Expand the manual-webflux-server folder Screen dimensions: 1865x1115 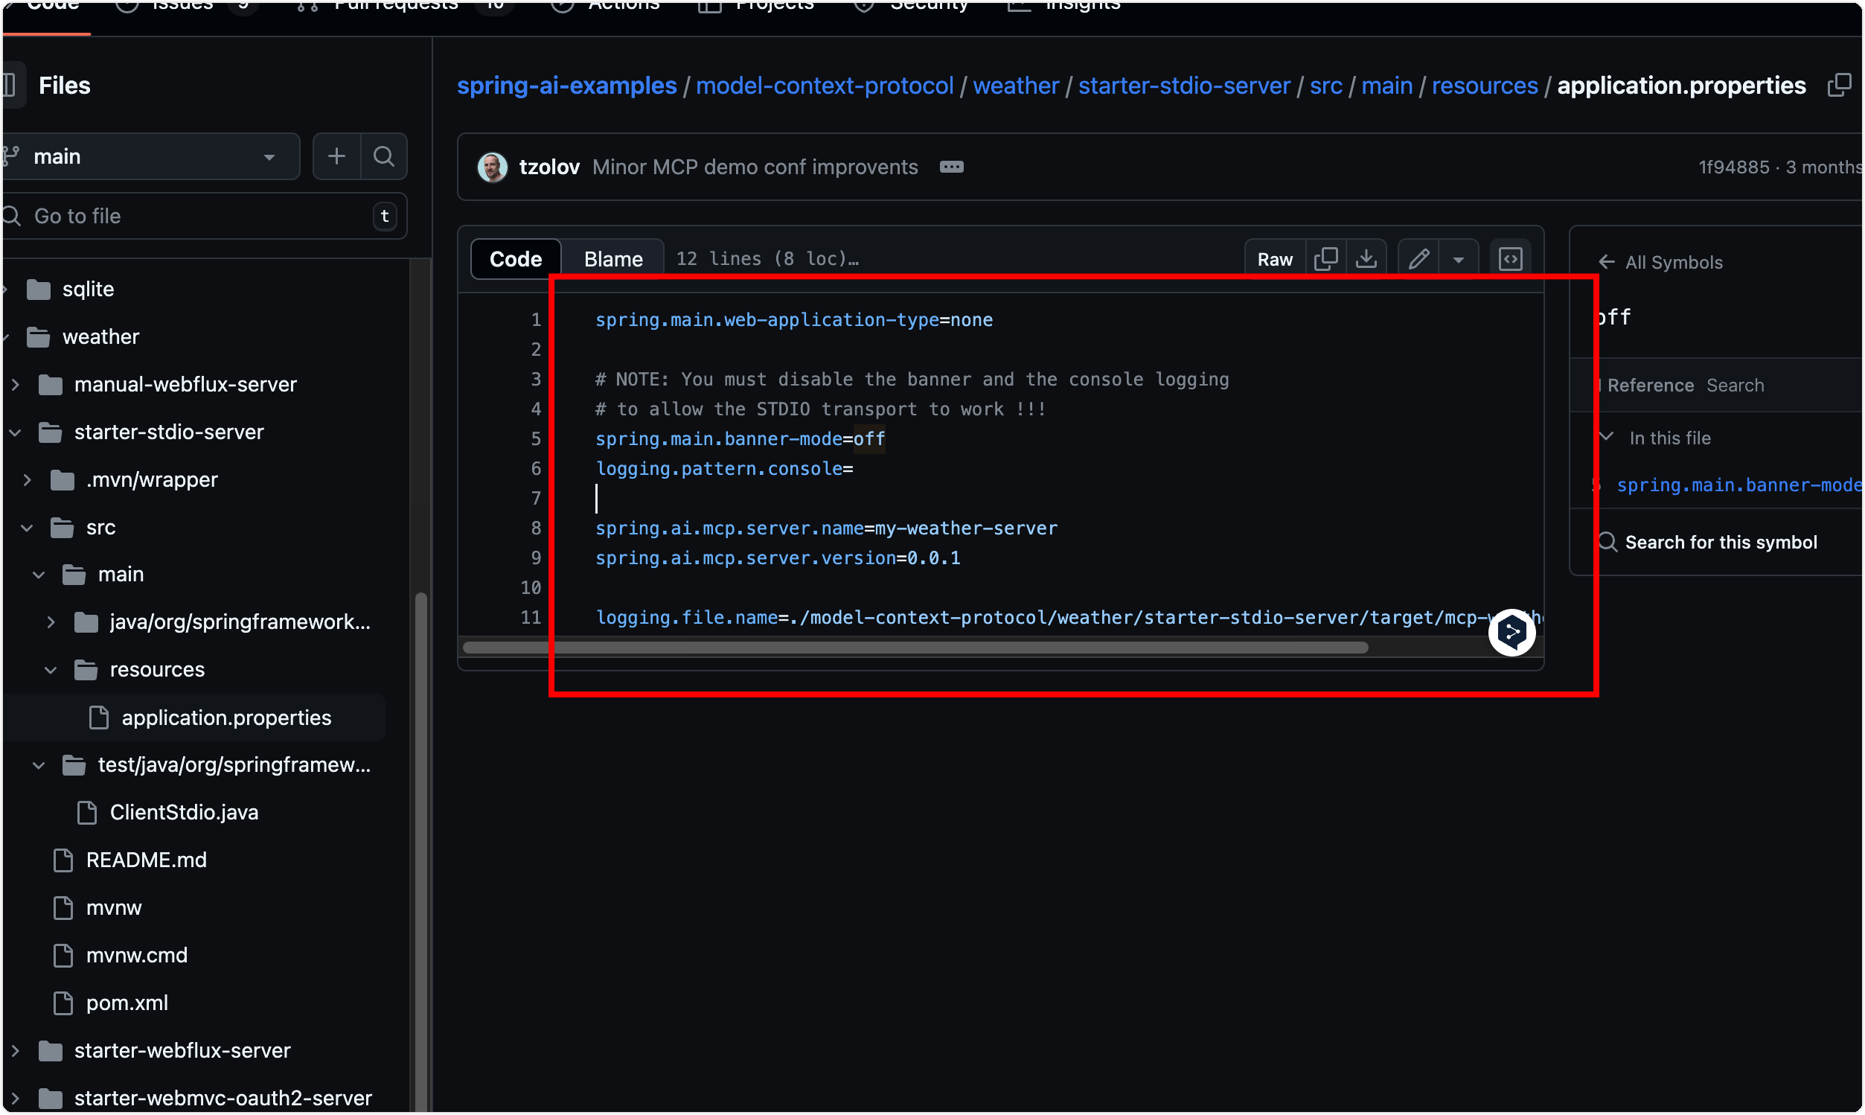15,385
